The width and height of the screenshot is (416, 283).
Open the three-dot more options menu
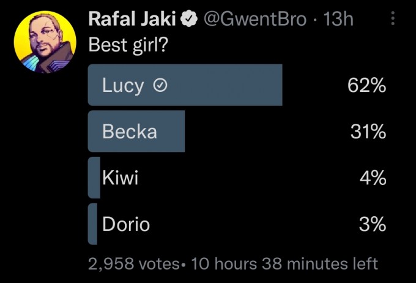coord(393,18)
